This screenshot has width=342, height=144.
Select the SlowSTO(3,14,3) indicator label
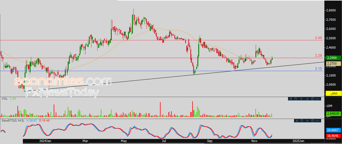pyautogui.click(x=13, y=120)
